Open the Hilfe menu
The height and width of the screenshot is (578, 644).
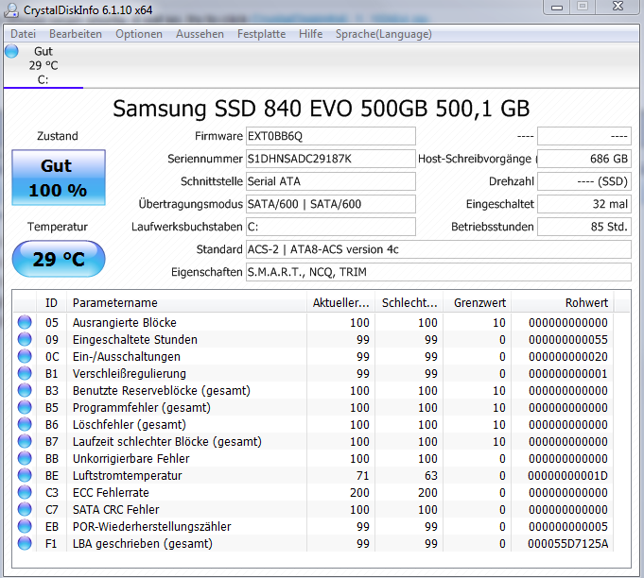[x=310, y=34]
